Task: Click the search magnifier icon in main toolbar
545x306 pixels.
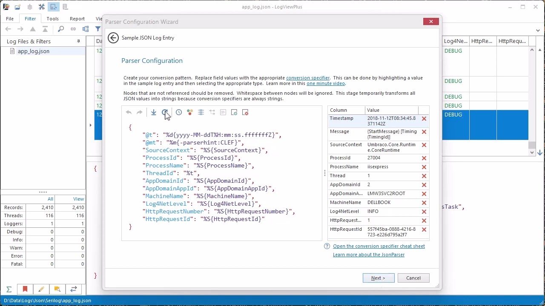Action: tap(61, 29)
